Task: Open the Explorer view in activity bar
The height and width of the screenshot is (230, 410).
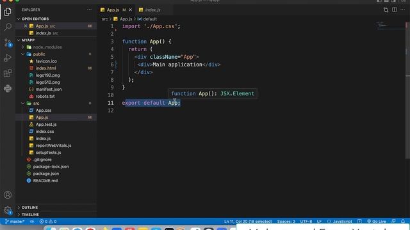Action: [8, 11]
